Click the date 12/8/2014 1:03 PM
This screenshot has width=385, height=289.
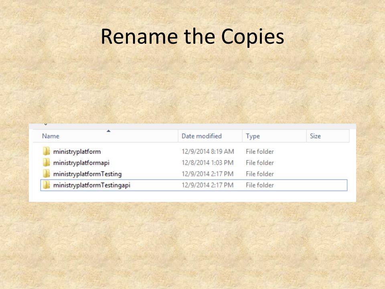pos(207,163)
